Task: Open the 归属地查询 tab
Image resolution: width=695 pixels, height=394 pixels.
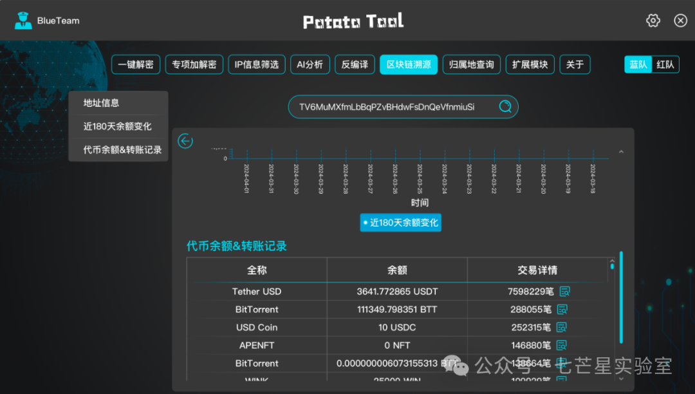Action: [x=472, y=65]
